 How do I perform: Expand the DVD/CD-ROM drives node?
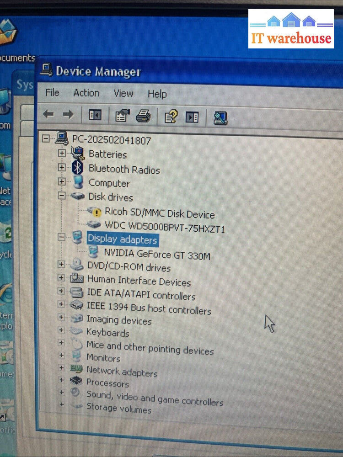click(61, 264)
